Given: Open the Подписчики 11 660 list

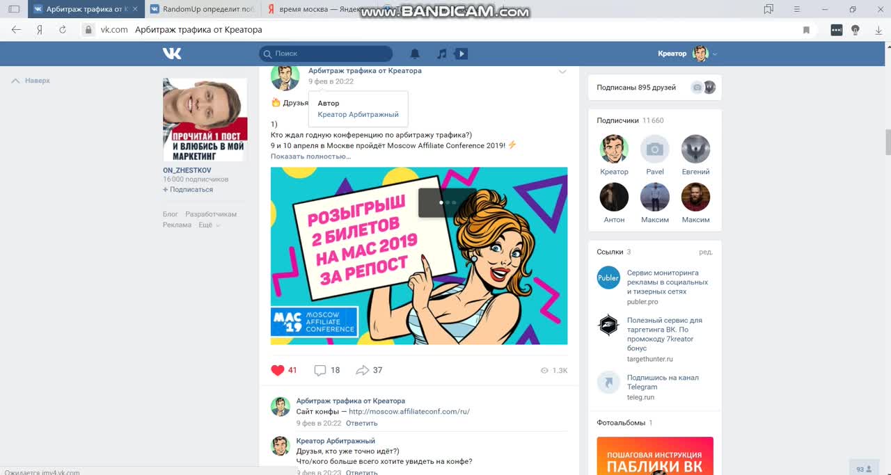Looking at the screenshot, I should tap(630, 120).
